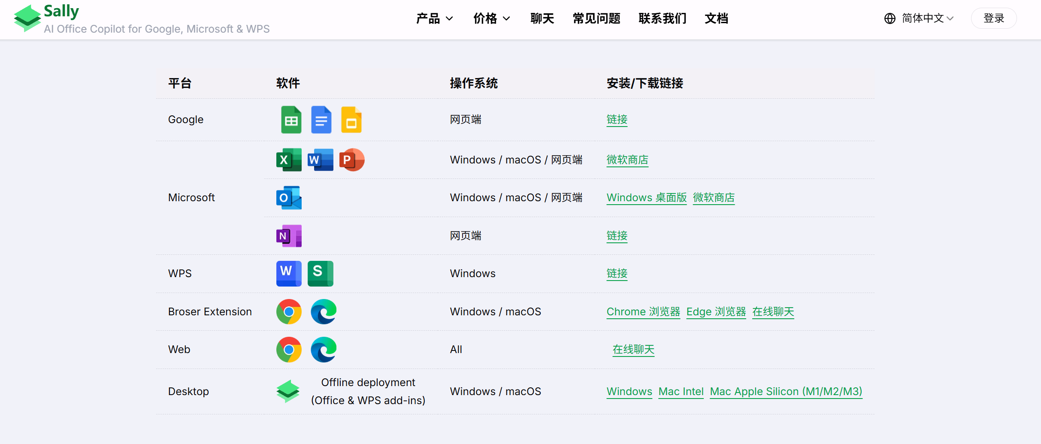Open the WPS row 链接 link

(617, 274)
